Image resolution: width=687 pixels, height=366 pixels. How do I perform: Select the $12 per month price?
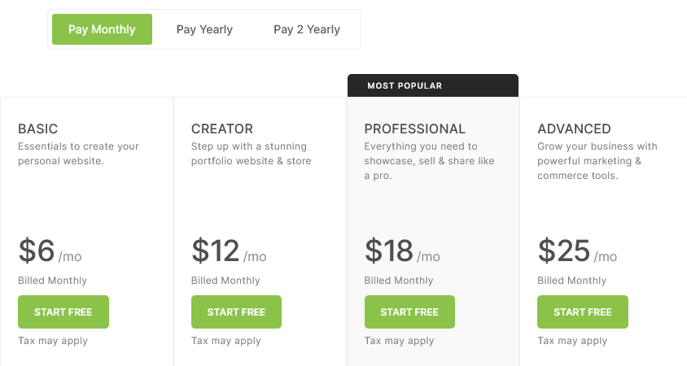pos(229,251)
